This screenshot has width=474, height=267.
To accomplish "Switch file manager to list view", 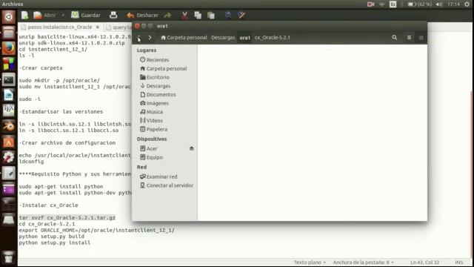I will [x=409, y=38].
